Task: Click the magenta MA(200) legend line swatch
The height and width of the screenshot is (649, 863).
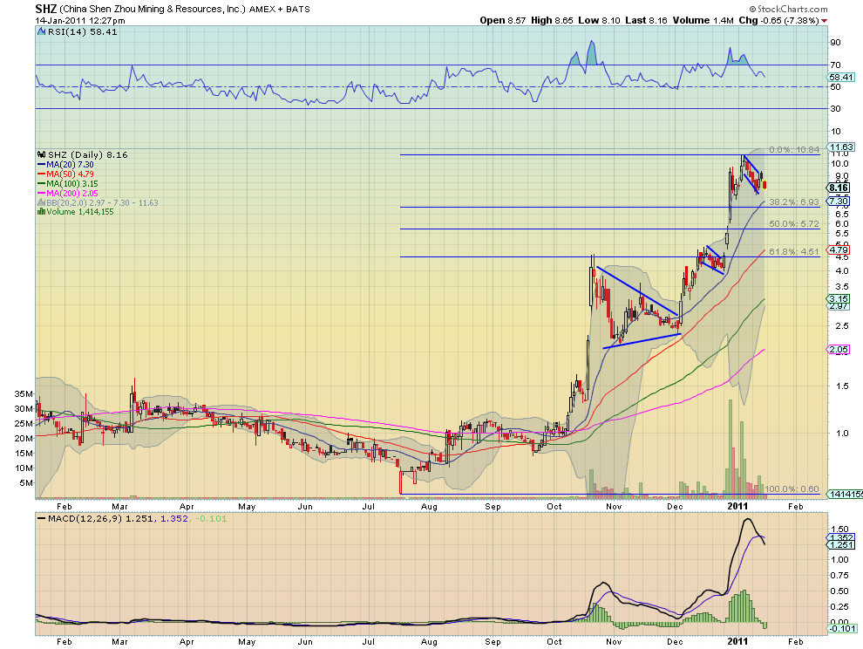Action: [x=41, y=194]
